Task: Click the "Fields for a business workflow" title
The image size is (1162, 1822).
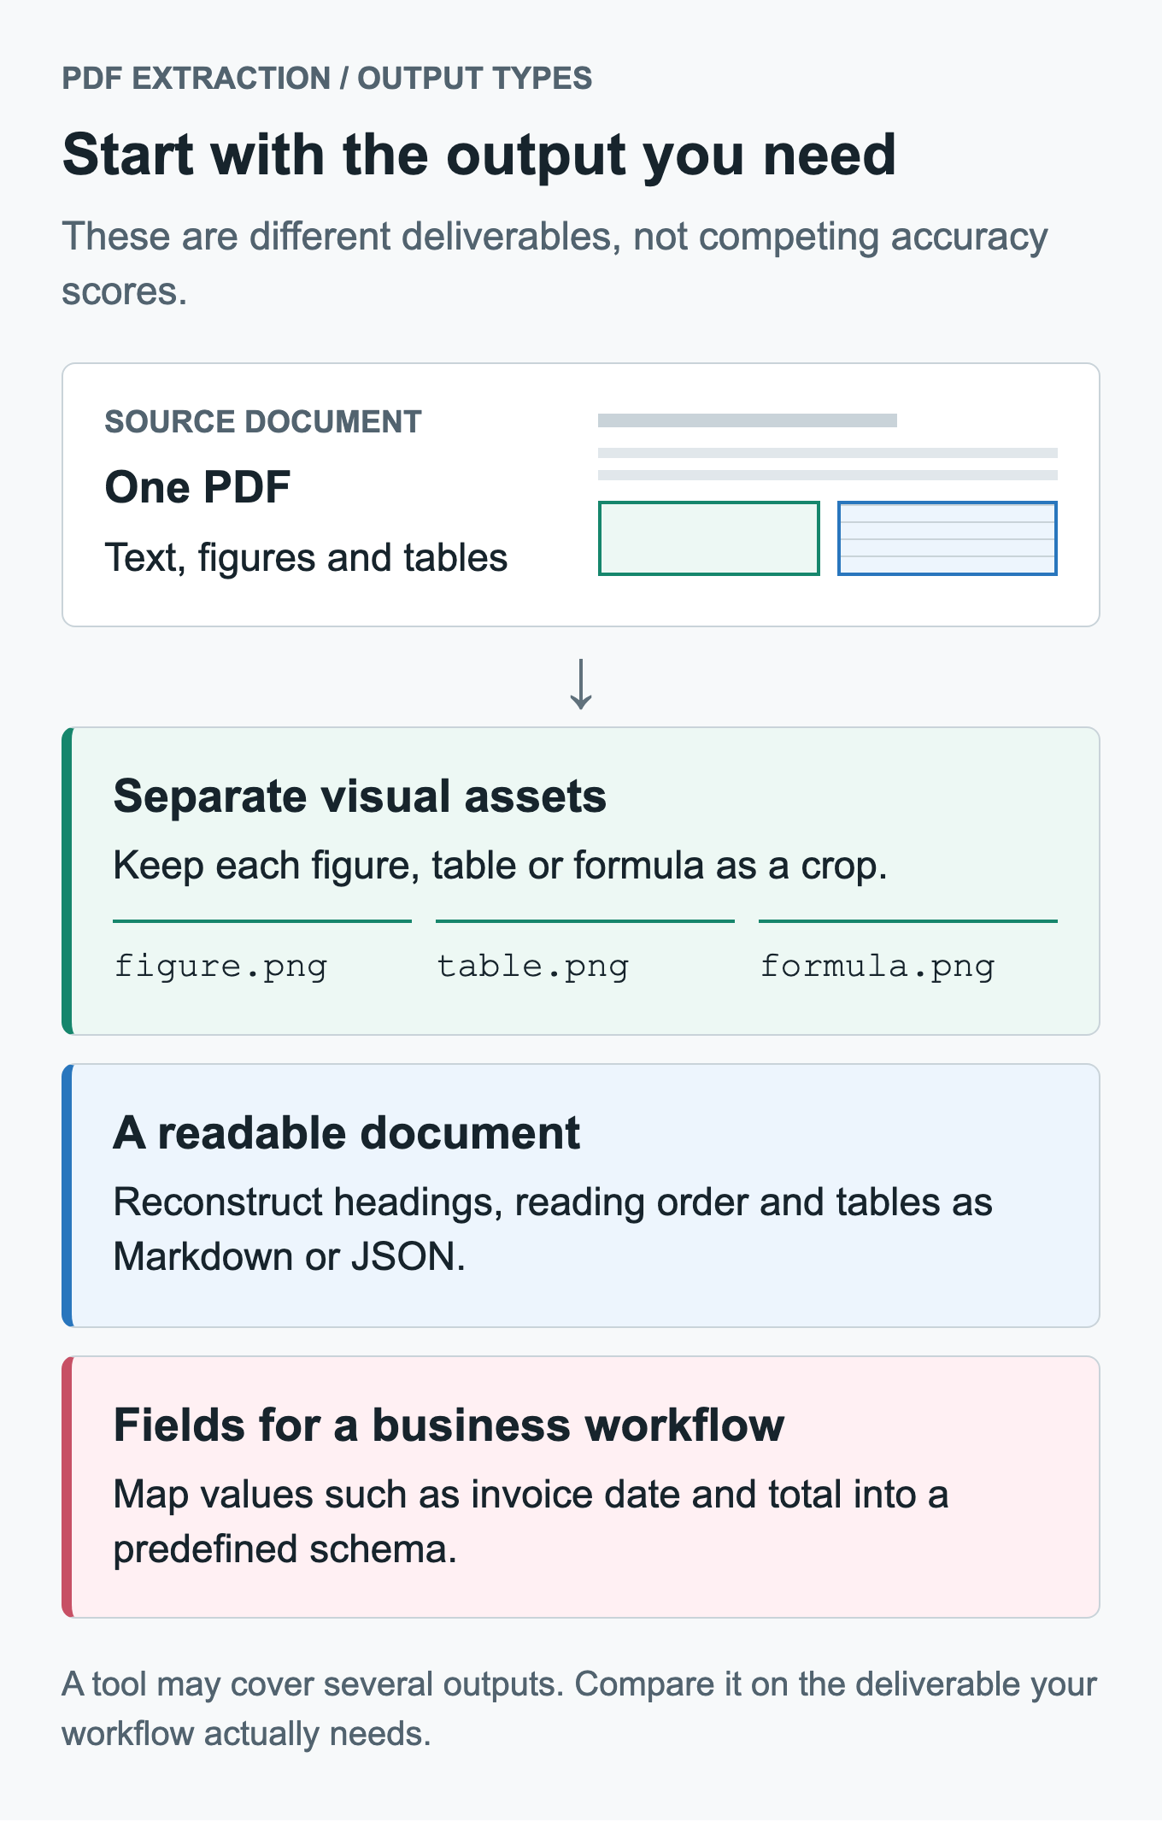Action: pos(449,1425)
